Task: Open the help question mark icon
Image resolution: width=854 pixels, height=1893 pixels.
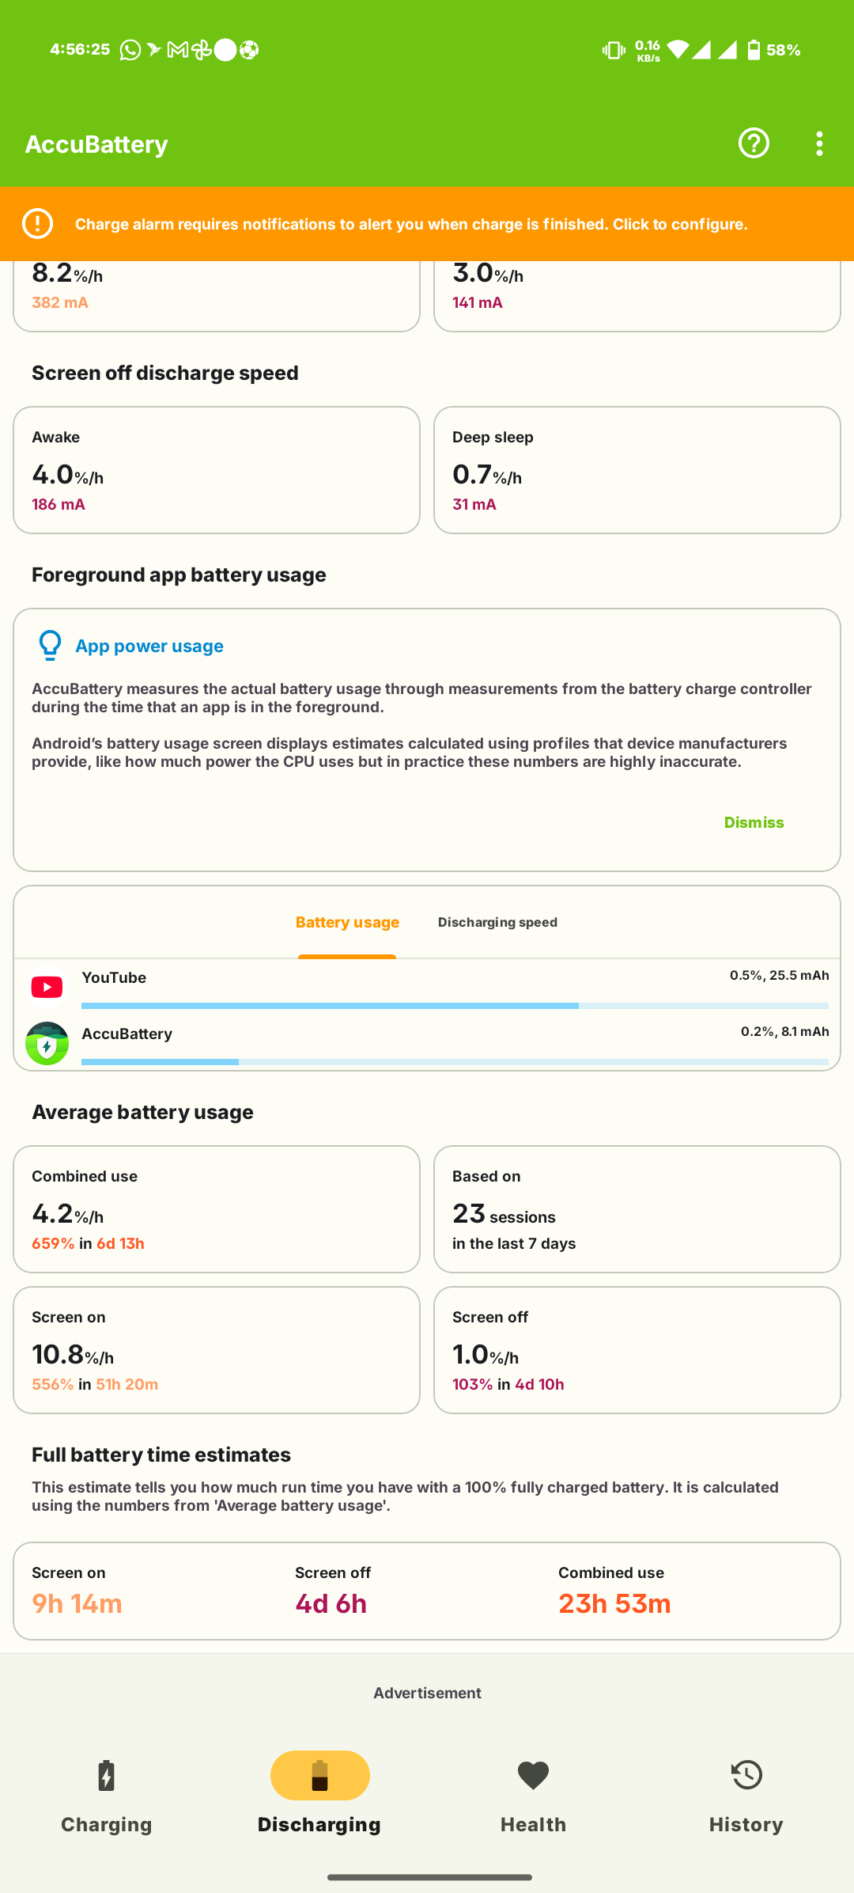Action: 754,143
